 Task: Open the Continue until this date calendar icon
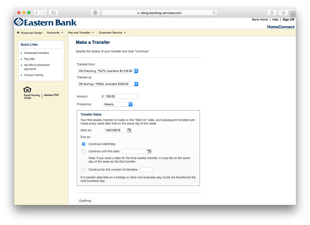(x=149, y=151)
